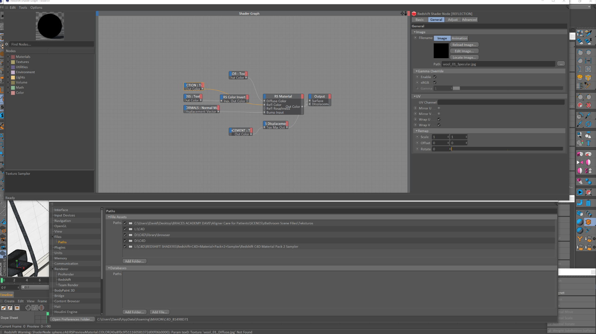Click the Find Nodes search icon
The height and width of the screenshot is (334, 596).
coord(7,44)
